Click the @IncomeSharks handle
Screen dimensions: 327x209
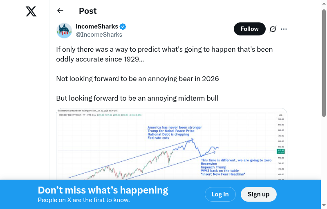coord(99,35)
